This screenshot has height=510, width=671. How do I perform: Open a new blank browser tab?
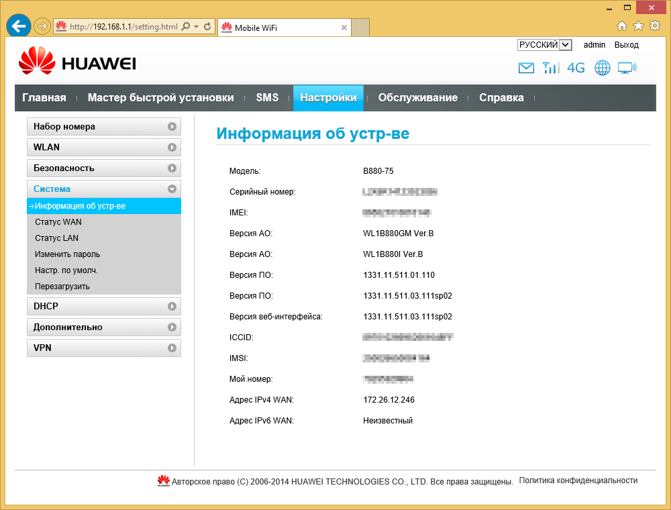(360, 28)
